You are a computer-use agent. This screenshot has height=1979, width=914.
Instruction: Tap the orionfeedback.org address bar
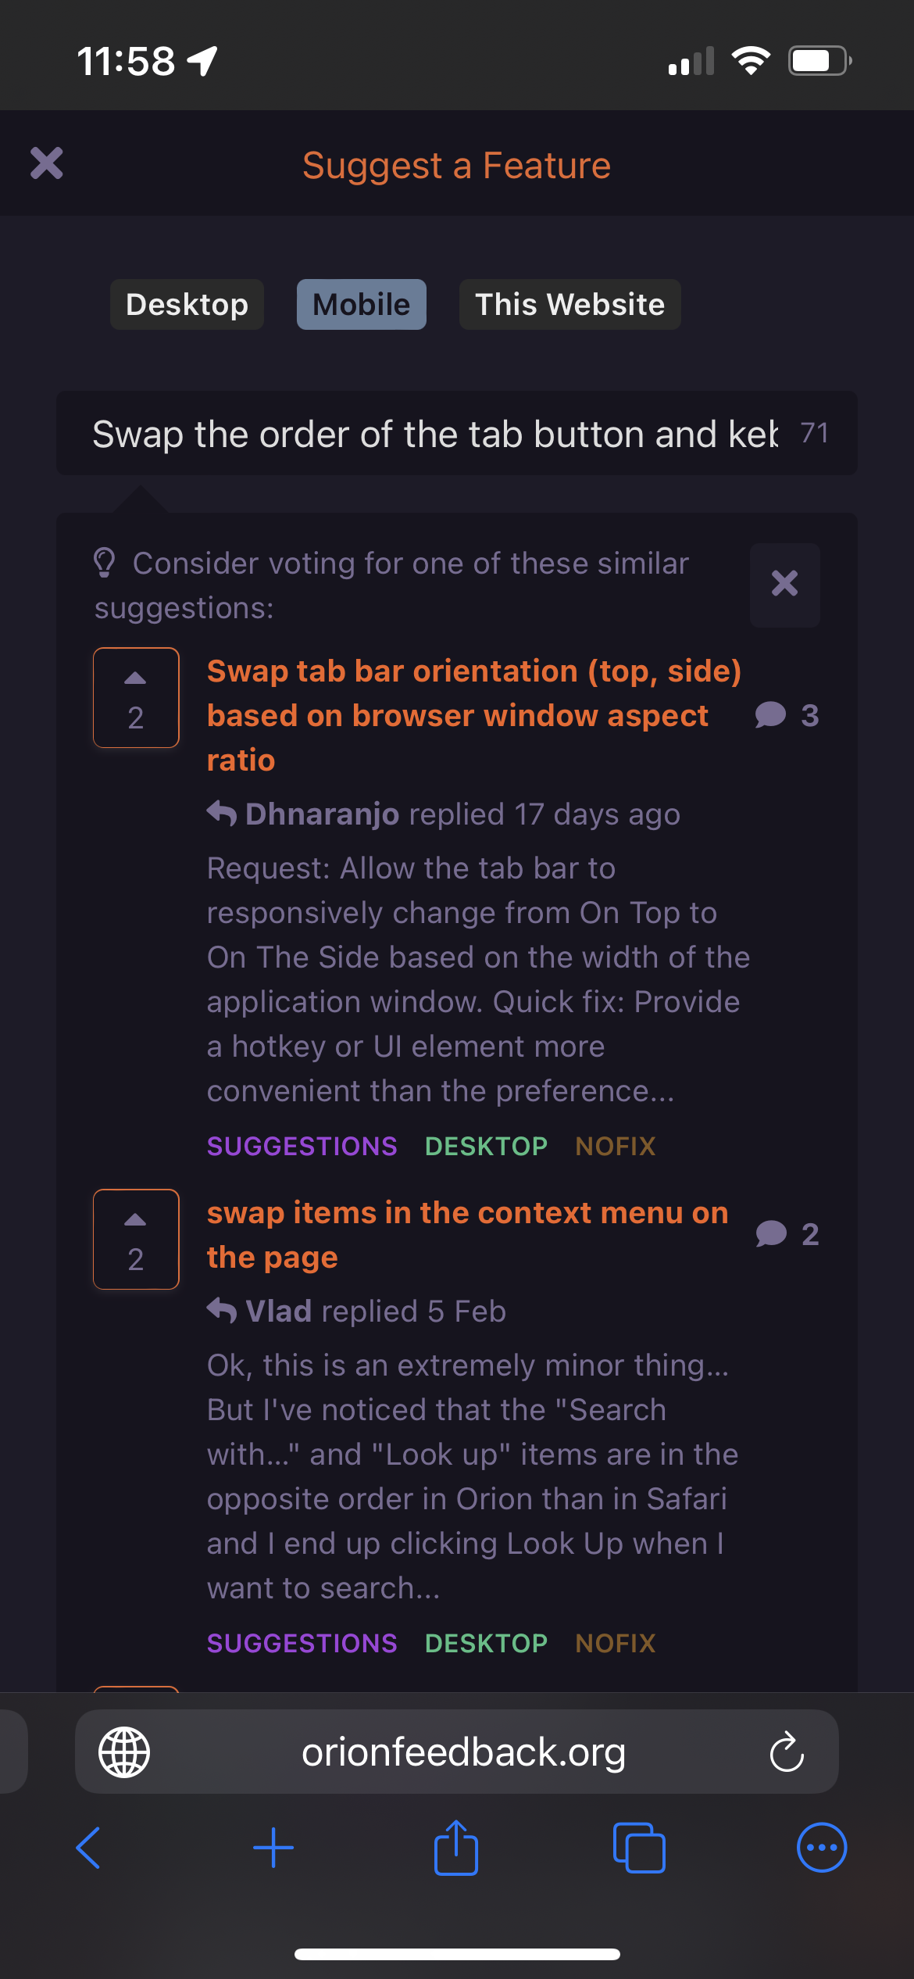[463, 1752]
